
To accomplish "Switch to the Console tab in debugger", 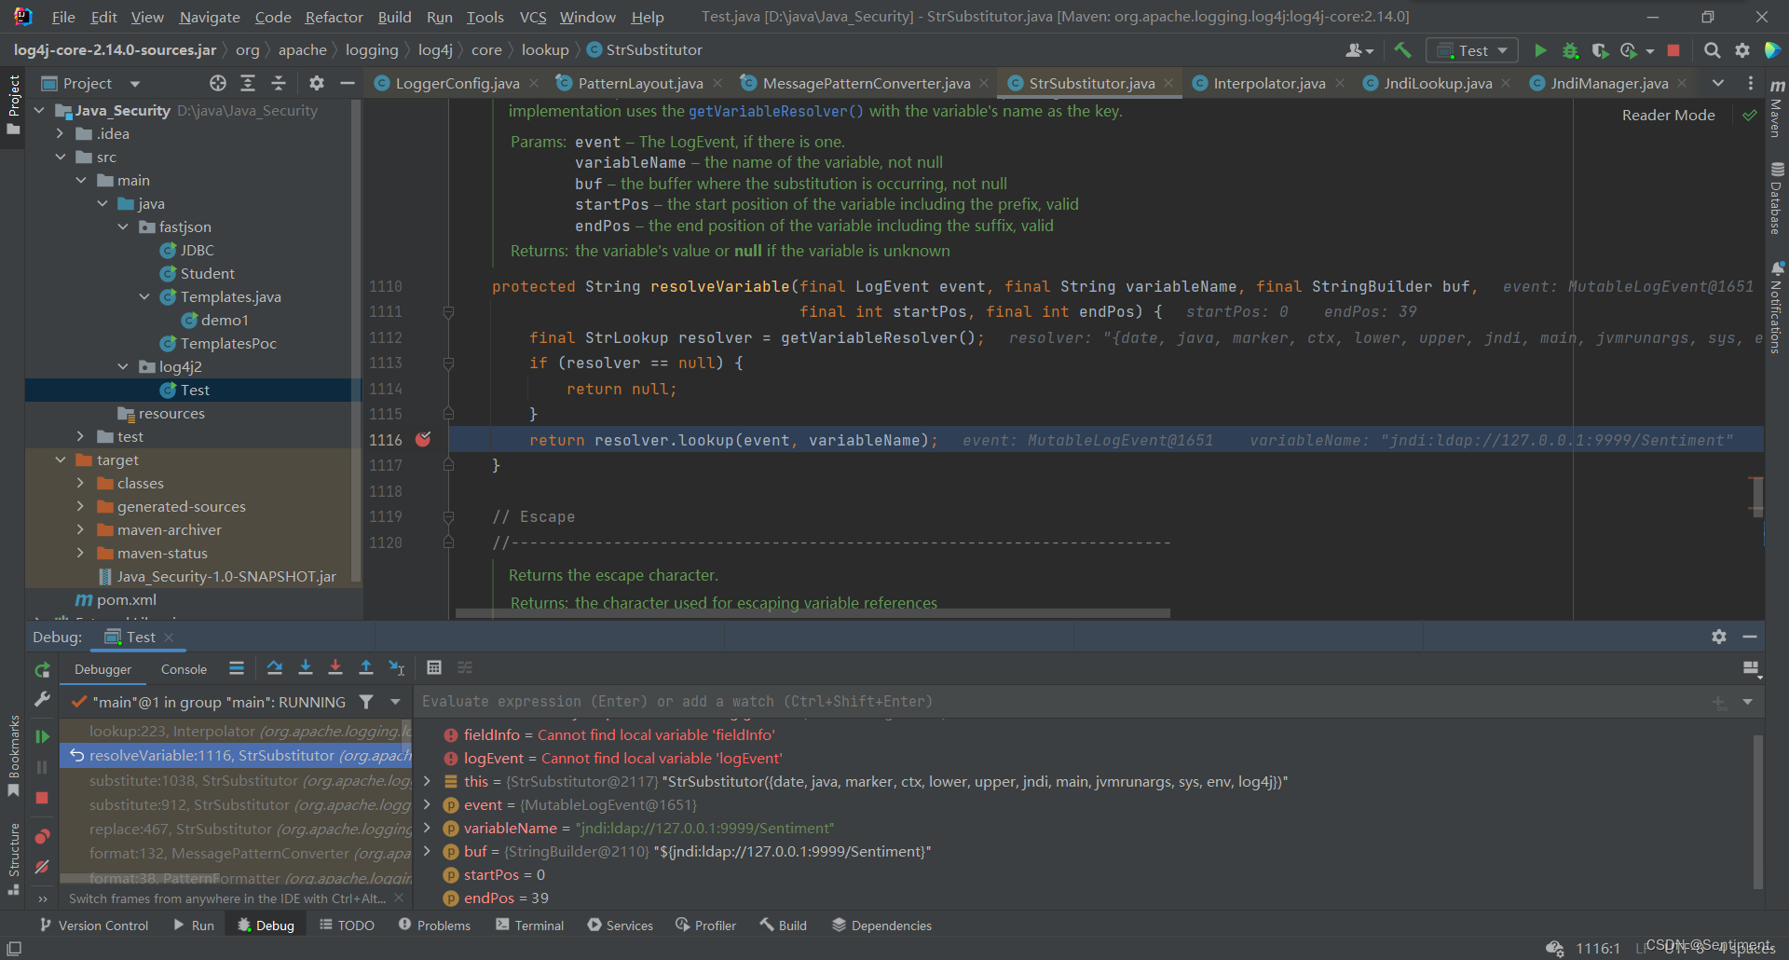I will pos(184,669).
